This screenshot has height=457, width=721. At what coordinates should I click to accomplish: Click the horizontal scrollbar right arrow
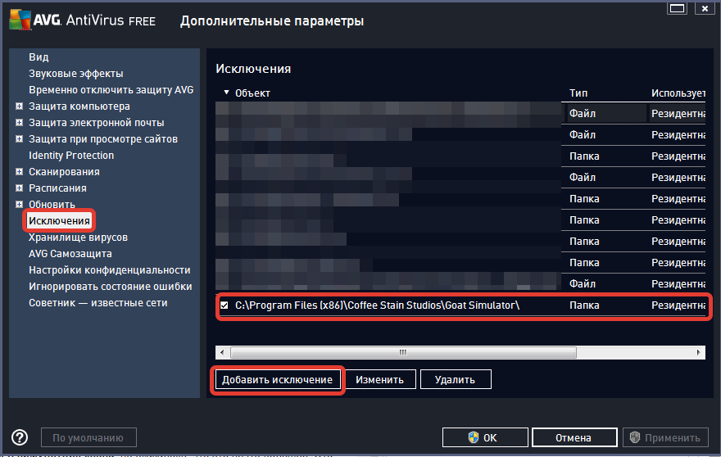pos(699,352)
